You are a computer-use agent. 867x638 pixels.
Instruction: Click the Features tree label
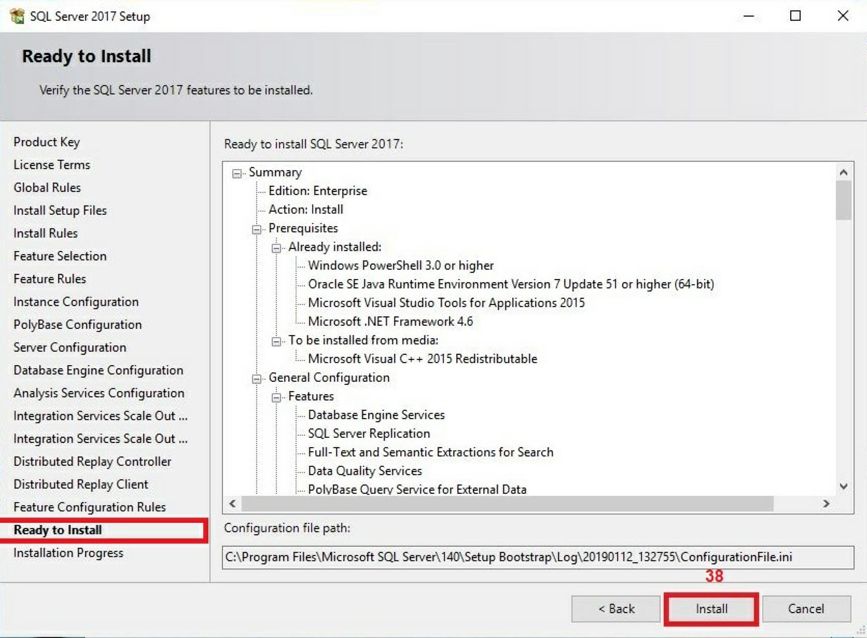(x=311, y=396)
